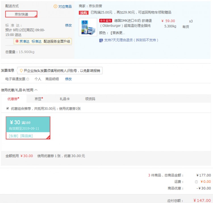213x203 pixels.
Task: Click the red icon before 京准达 notice
Action: tap(17, 41)
